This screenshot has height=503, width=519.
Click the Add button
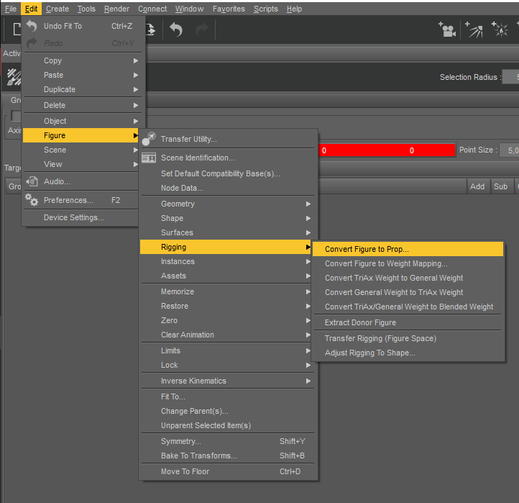(x=477, y=186)
